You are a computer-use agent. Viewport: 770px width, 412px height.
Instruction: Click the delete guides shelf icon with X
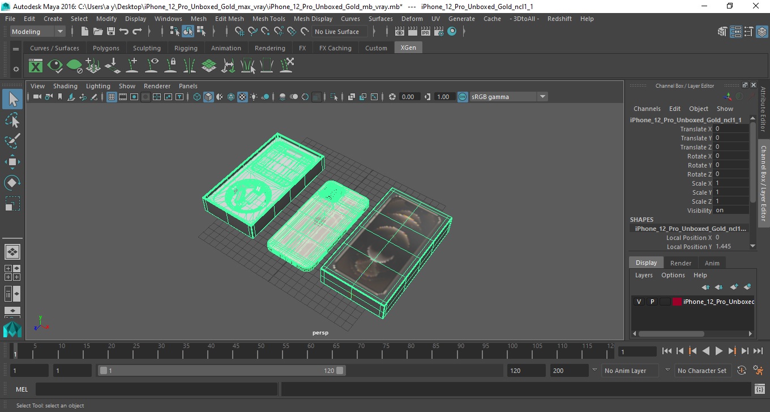(x=286, y=66)
